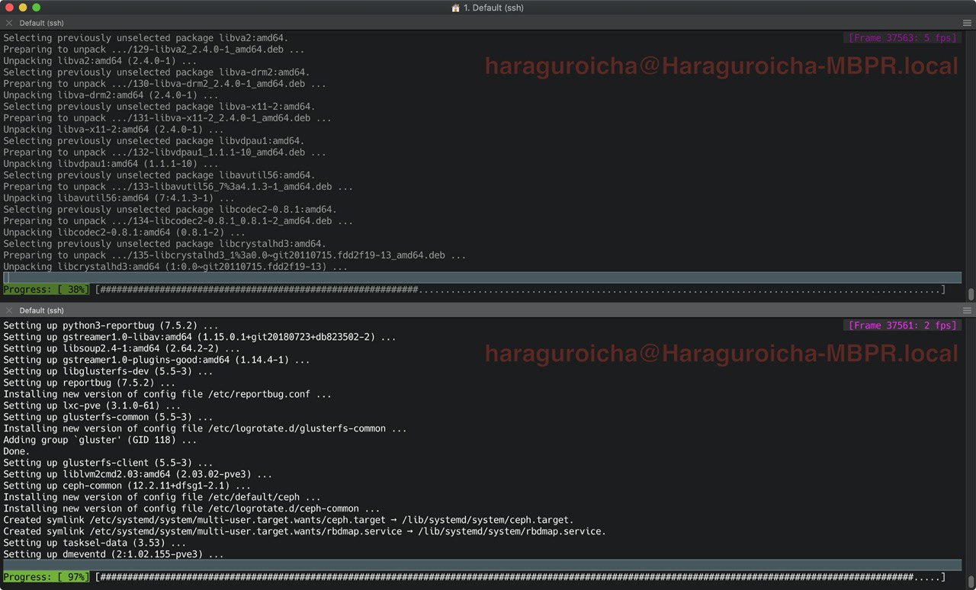This screenshot has height=590, width=976.
Task: Click the line Setting up liblvm2cmd2.03:amd64
Action: pos(137,474)
